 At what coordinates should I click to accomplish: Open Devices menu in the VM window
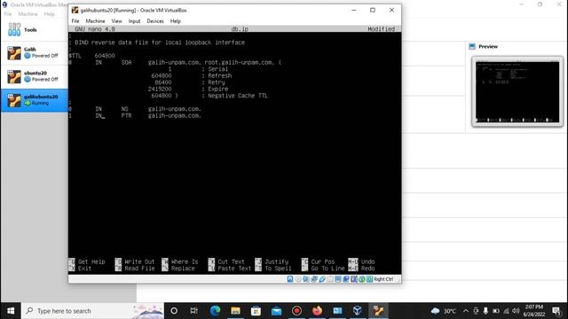(x=155, y=21)
